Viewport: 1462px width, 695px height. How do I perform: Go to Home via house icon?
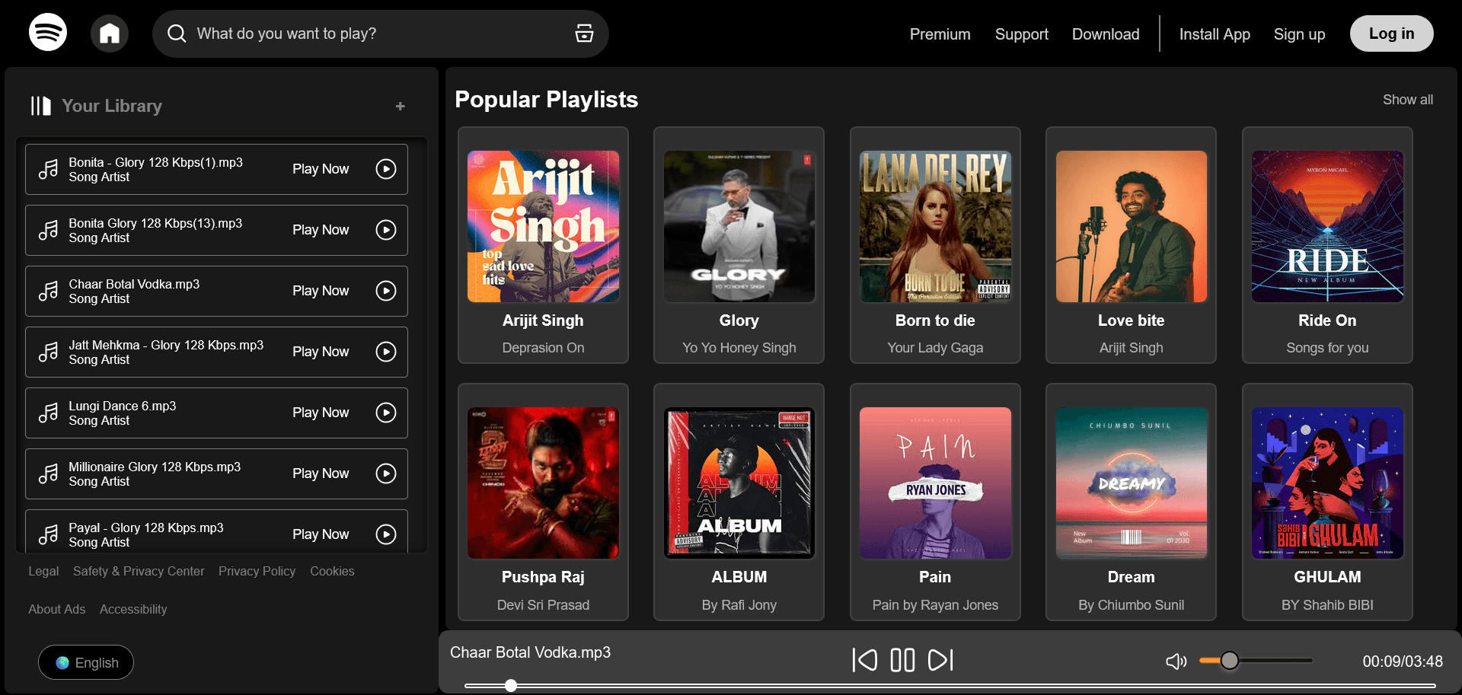pos(110,33)
